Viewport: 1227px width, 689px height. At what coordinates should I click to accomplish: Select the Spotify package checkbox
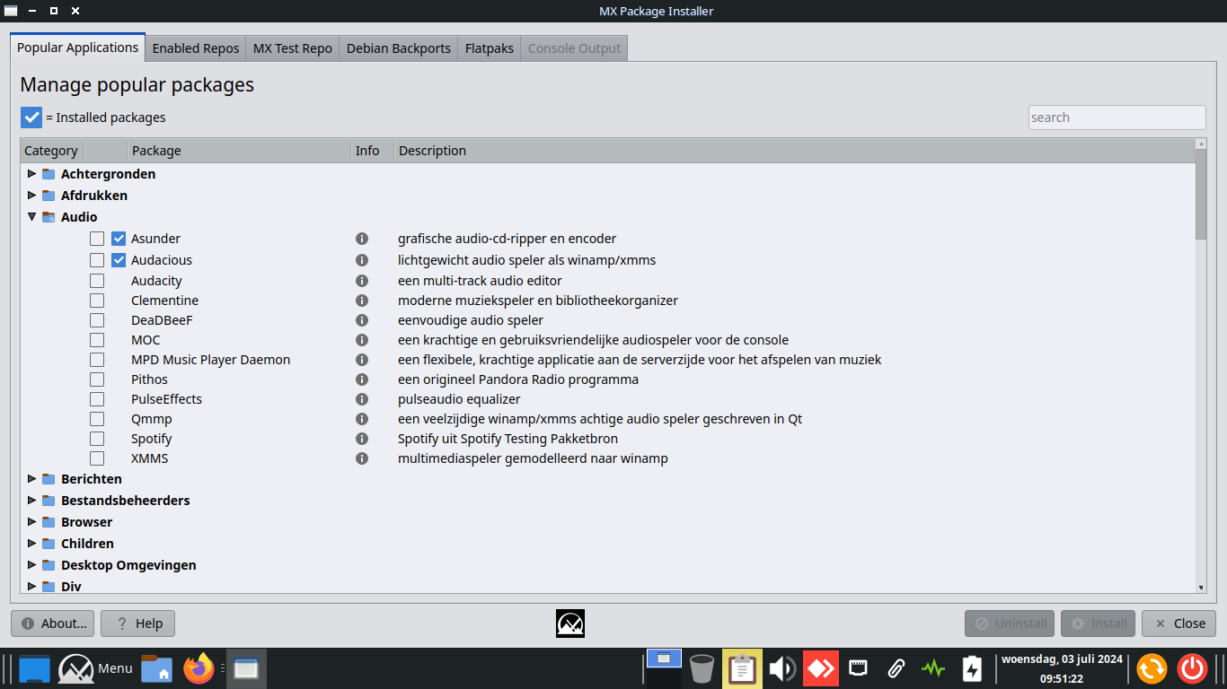[97, 439]
